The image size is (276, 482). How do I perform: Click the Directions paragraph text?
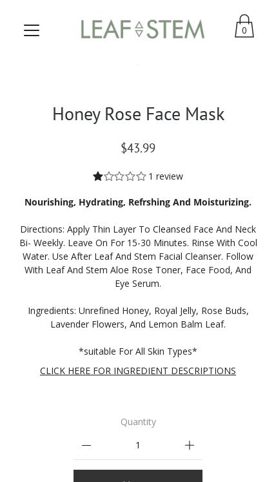click(x=138, y=257)
